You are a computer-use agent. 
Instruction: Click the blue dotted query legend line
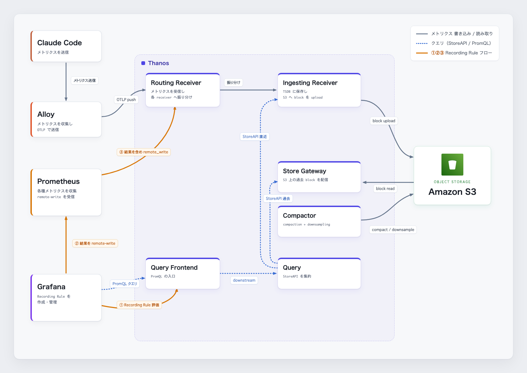(422, 43)
